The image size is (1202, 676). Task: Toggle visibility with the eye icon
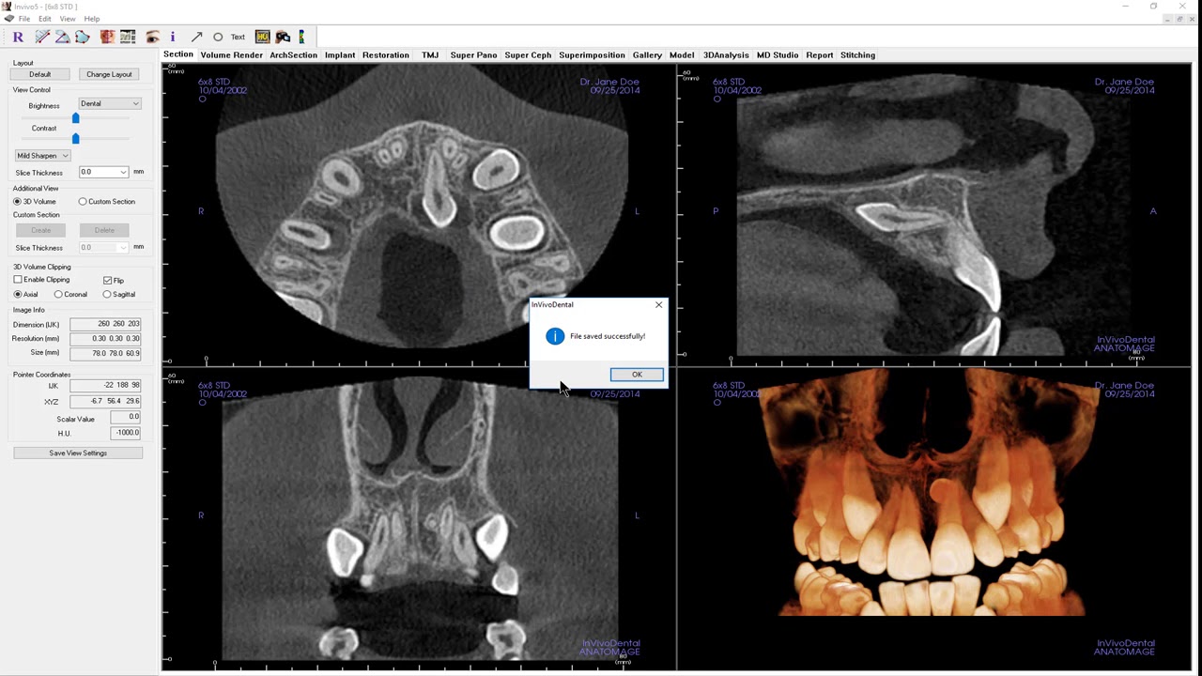(152, 37)
